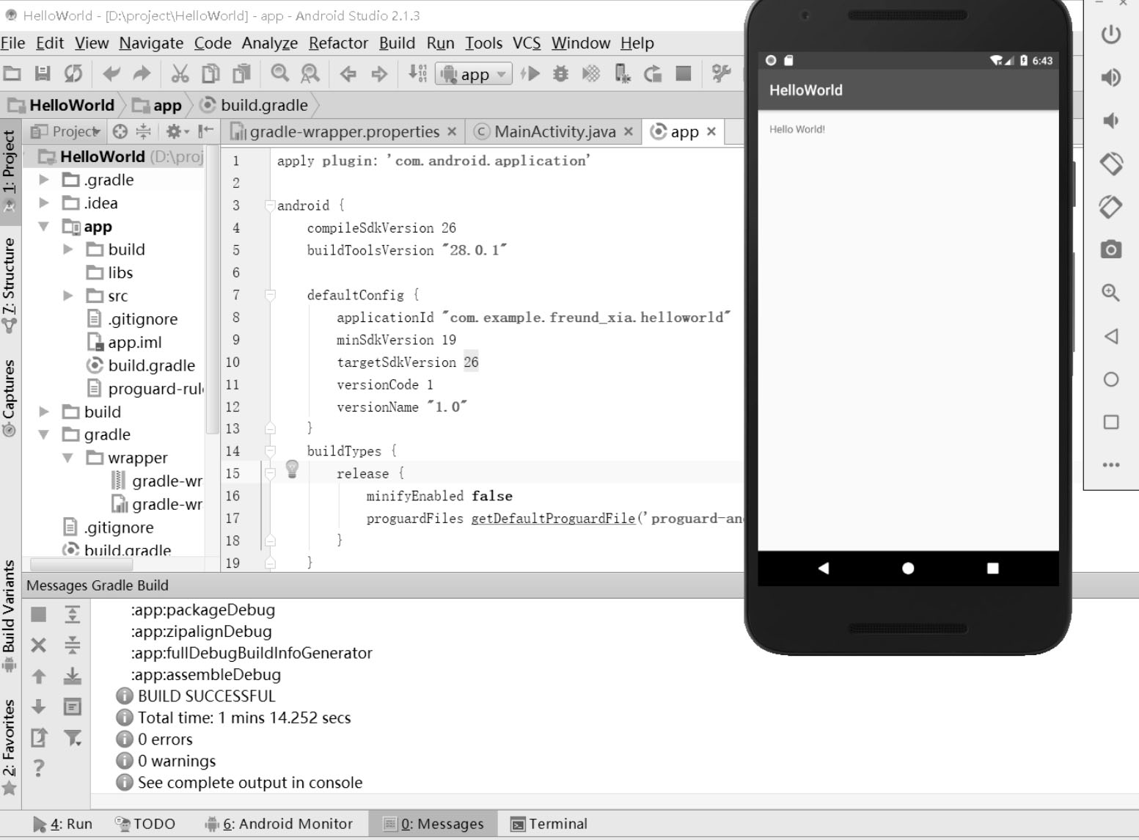
Task: Click 'See complete output in console' message
Action: click(x=250, y=783)
